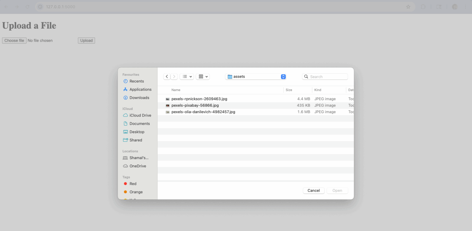Sort files by the Size column

tap(289, 90)
